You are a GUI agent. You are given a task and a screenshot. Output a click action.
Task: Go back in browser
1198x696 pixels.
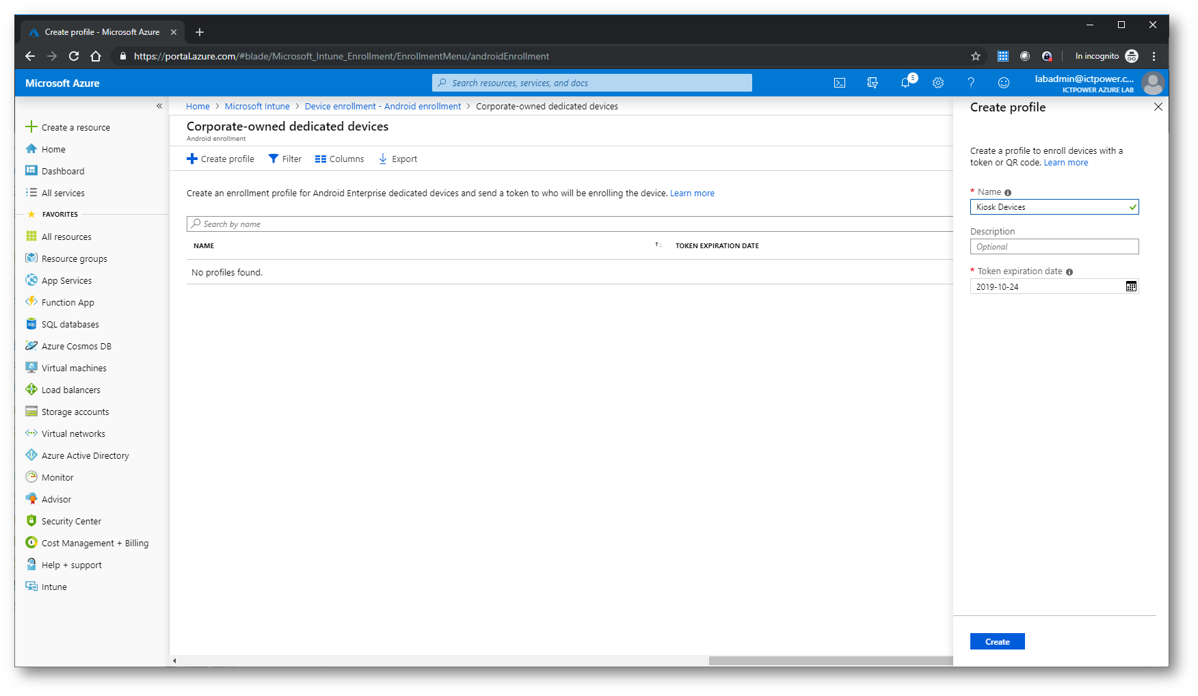[x=30, y=56]
